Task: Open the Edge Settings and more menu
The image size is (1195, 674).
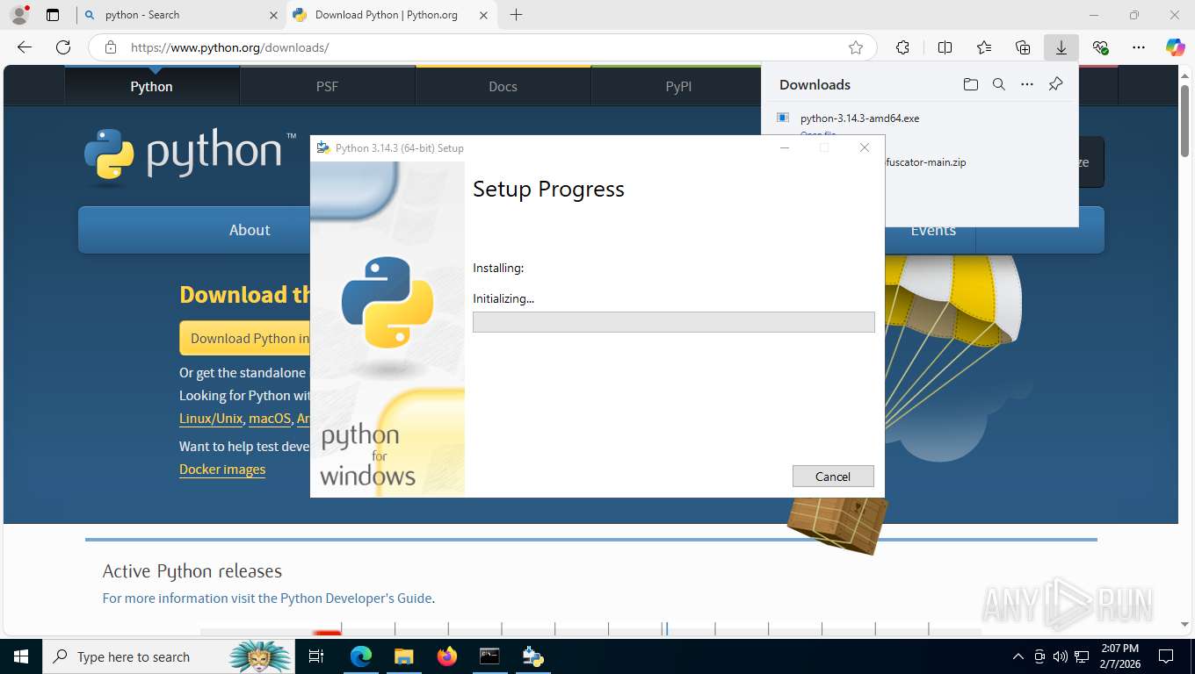Action: (x=1139, y=47)
